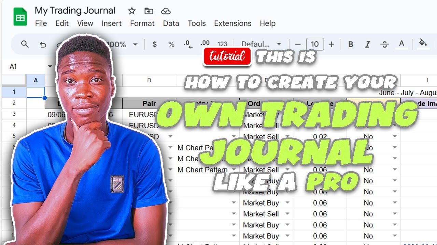Select the EURUSD cell in row 4

pos(149,126)
